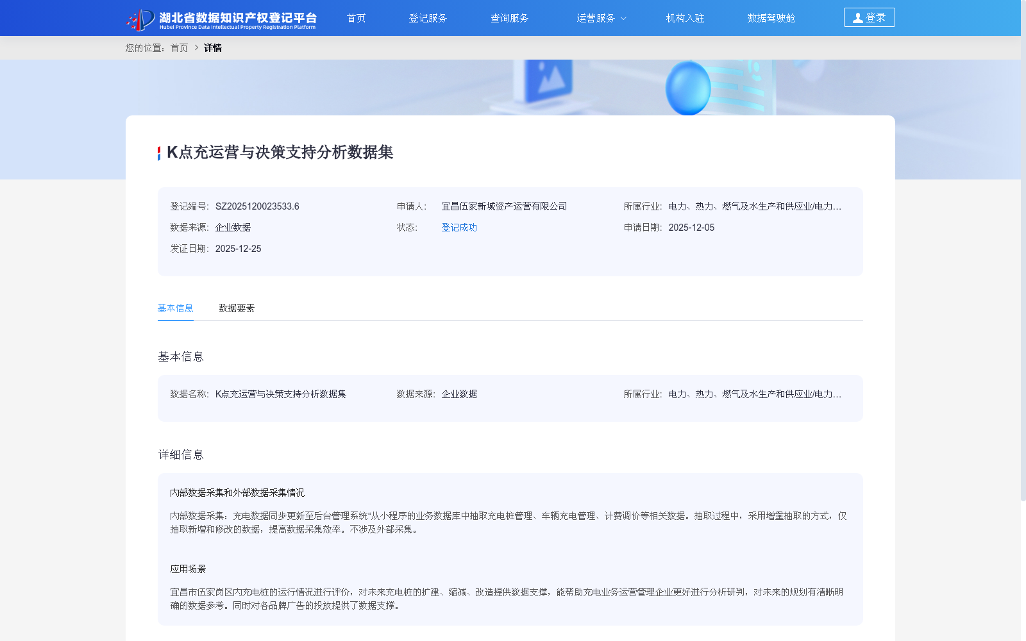Click 企业数据 in basic info section
Image resolution: width=1026 pixels, height=641 pixels.
click(x=459, y=394)
